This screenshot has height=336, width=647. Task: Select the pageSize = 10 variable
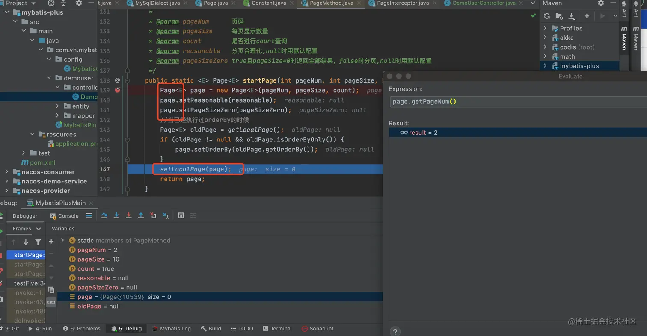98,259
